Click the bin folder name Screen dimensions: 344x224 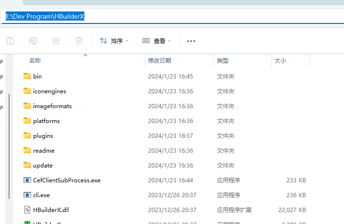(x=37, y=76)
